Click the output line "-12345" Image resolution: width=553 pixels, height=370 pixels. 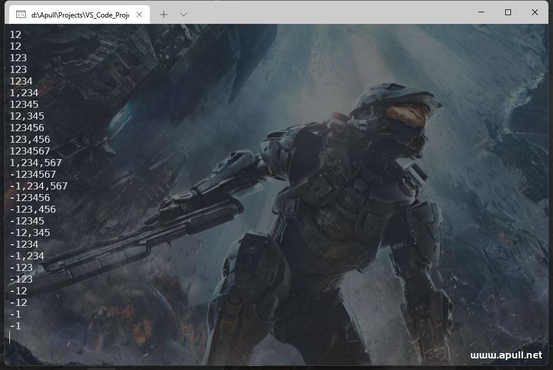27,221
